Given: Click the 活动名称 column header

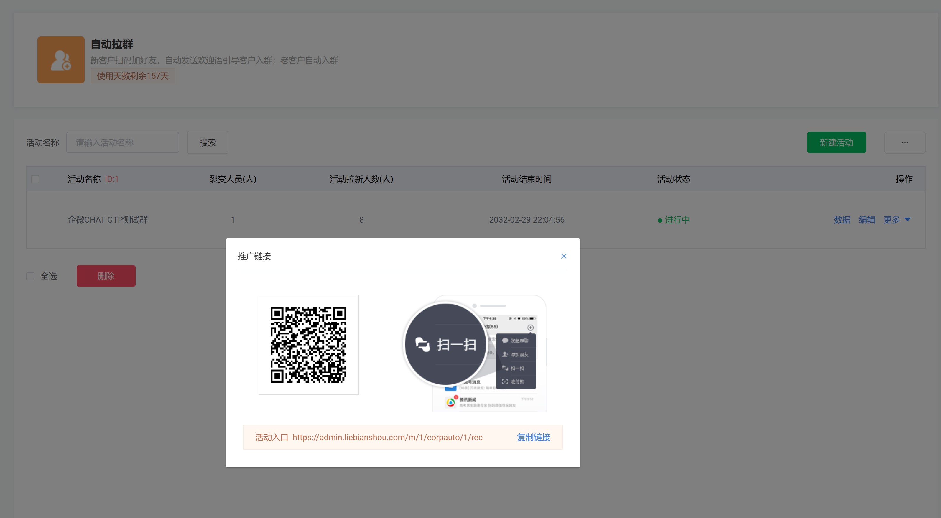Looking at the screenshot, I should (x=83, y=179).
